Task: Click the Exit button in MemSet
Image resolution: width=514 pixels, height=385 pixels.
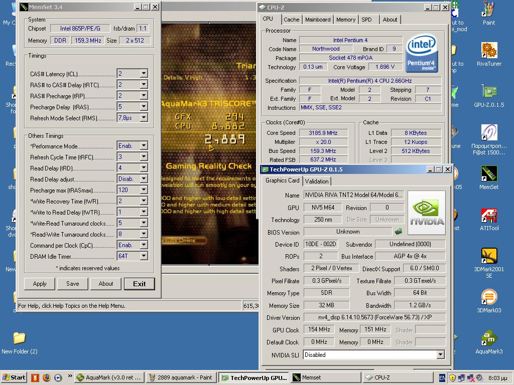Action: pos(140,284)
